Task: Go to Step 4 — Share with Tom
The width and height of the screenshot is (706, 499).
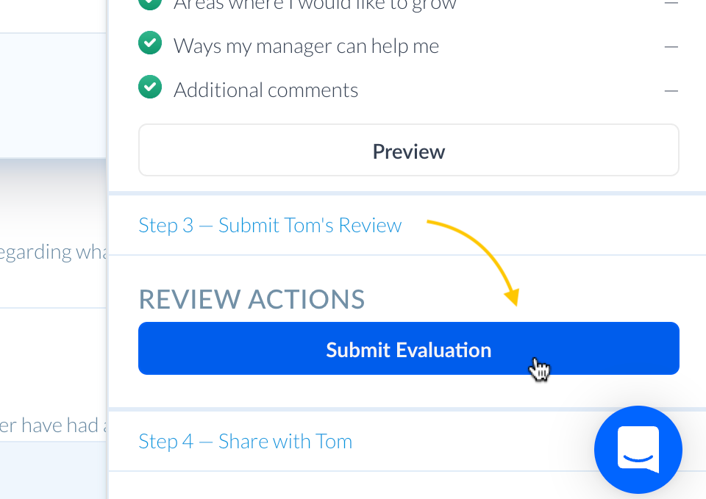Action: [x=245, y=441]
